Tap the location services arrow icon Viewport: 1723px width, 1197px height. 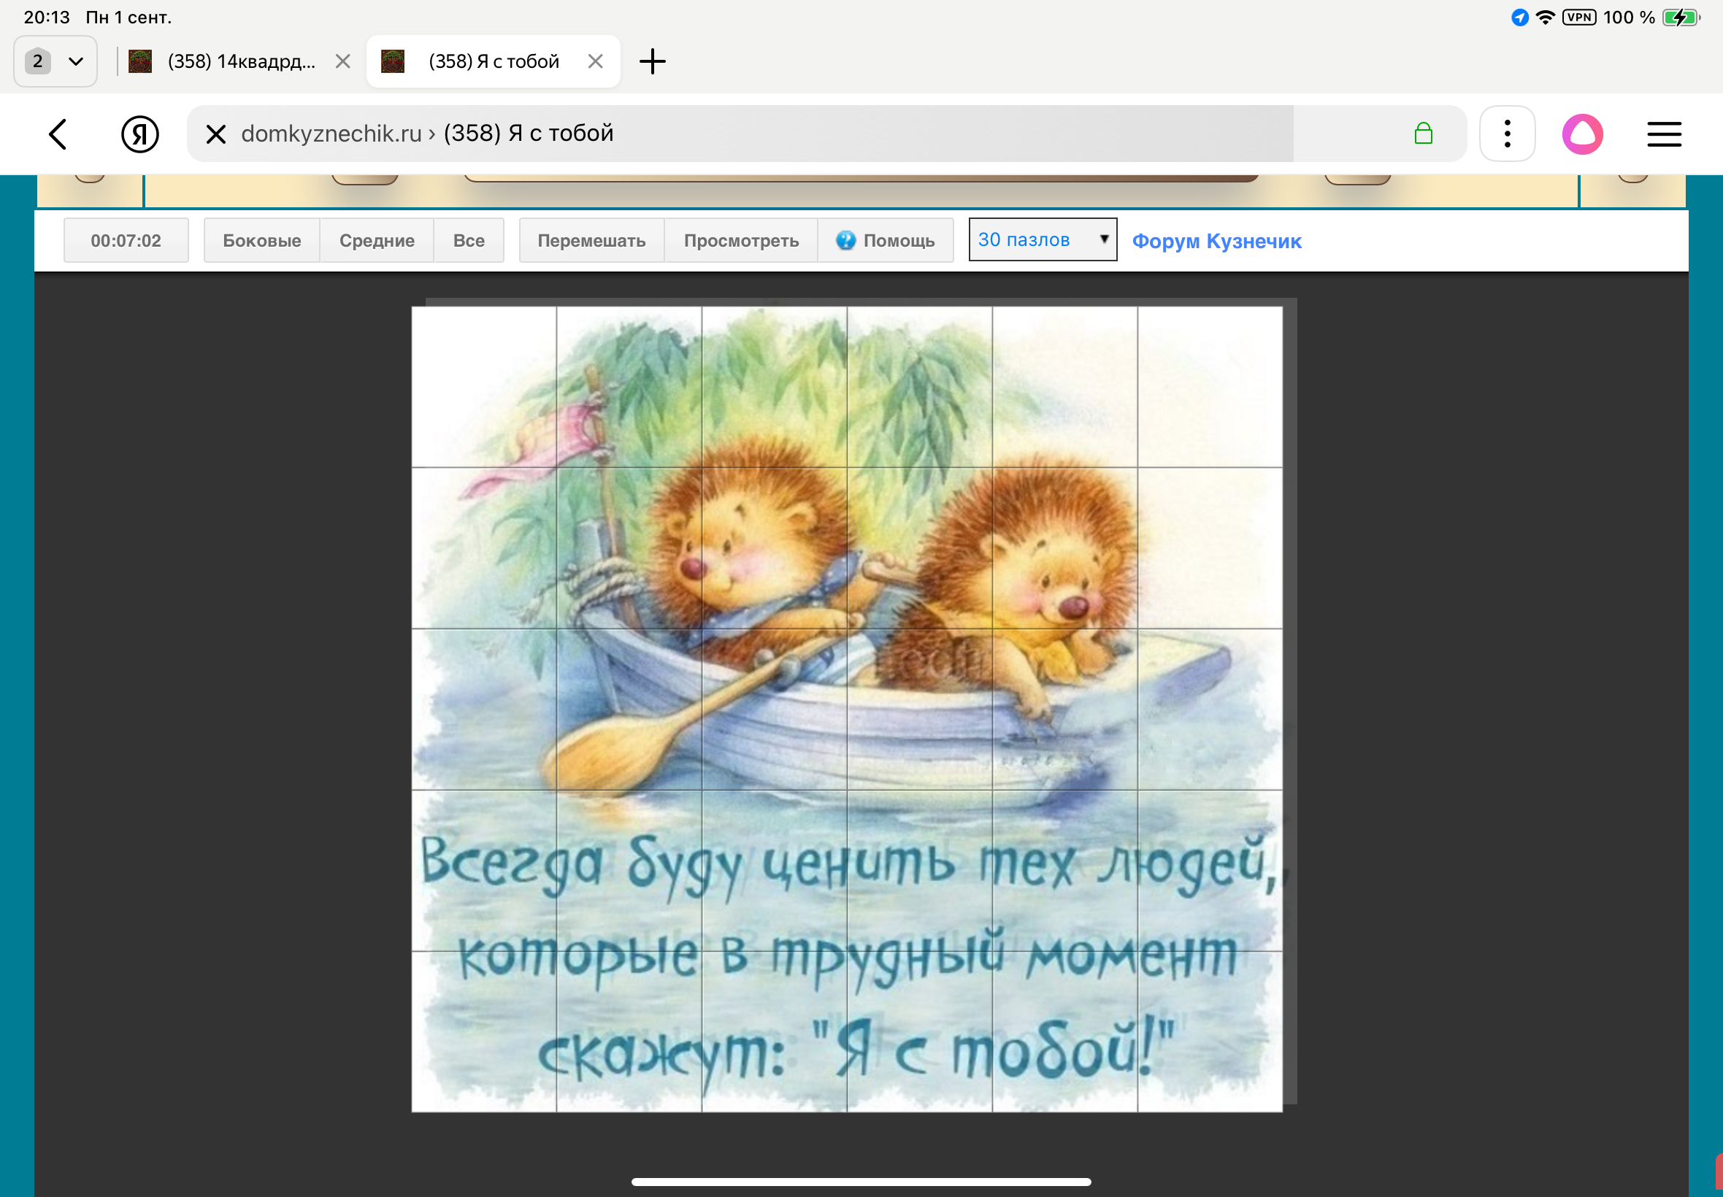[1520, 18]
